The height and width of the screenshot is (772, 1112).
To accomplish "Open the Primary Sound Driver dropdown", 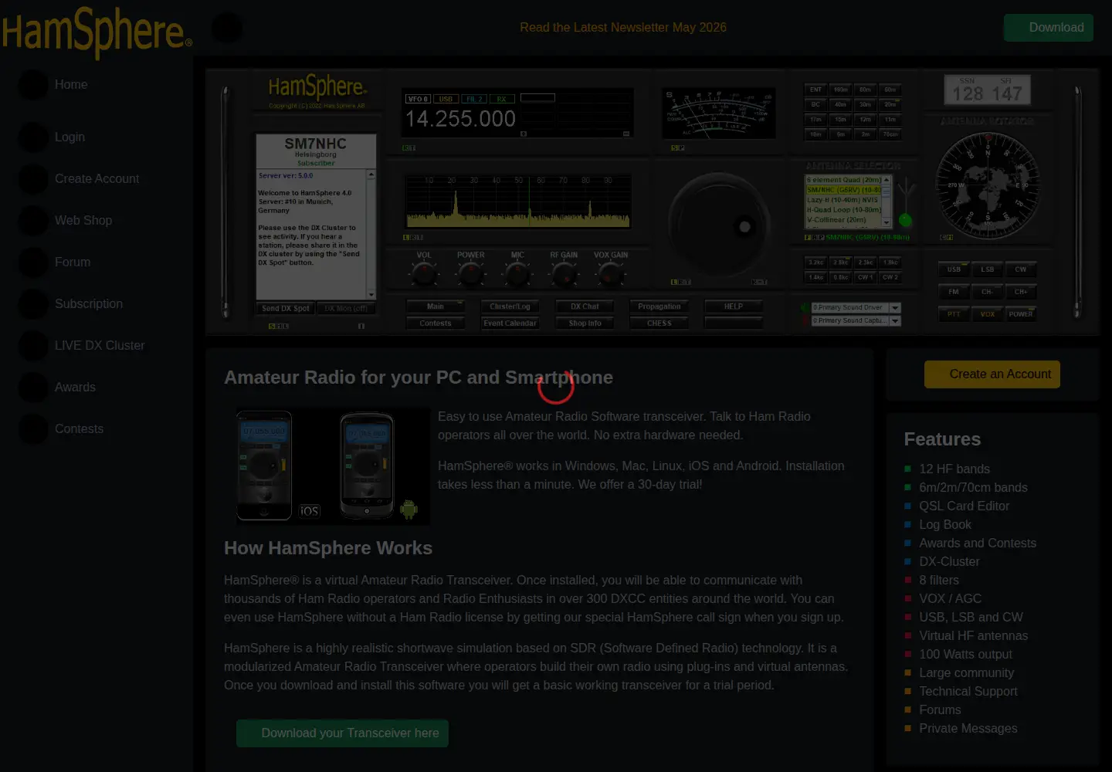I will 856,307.
